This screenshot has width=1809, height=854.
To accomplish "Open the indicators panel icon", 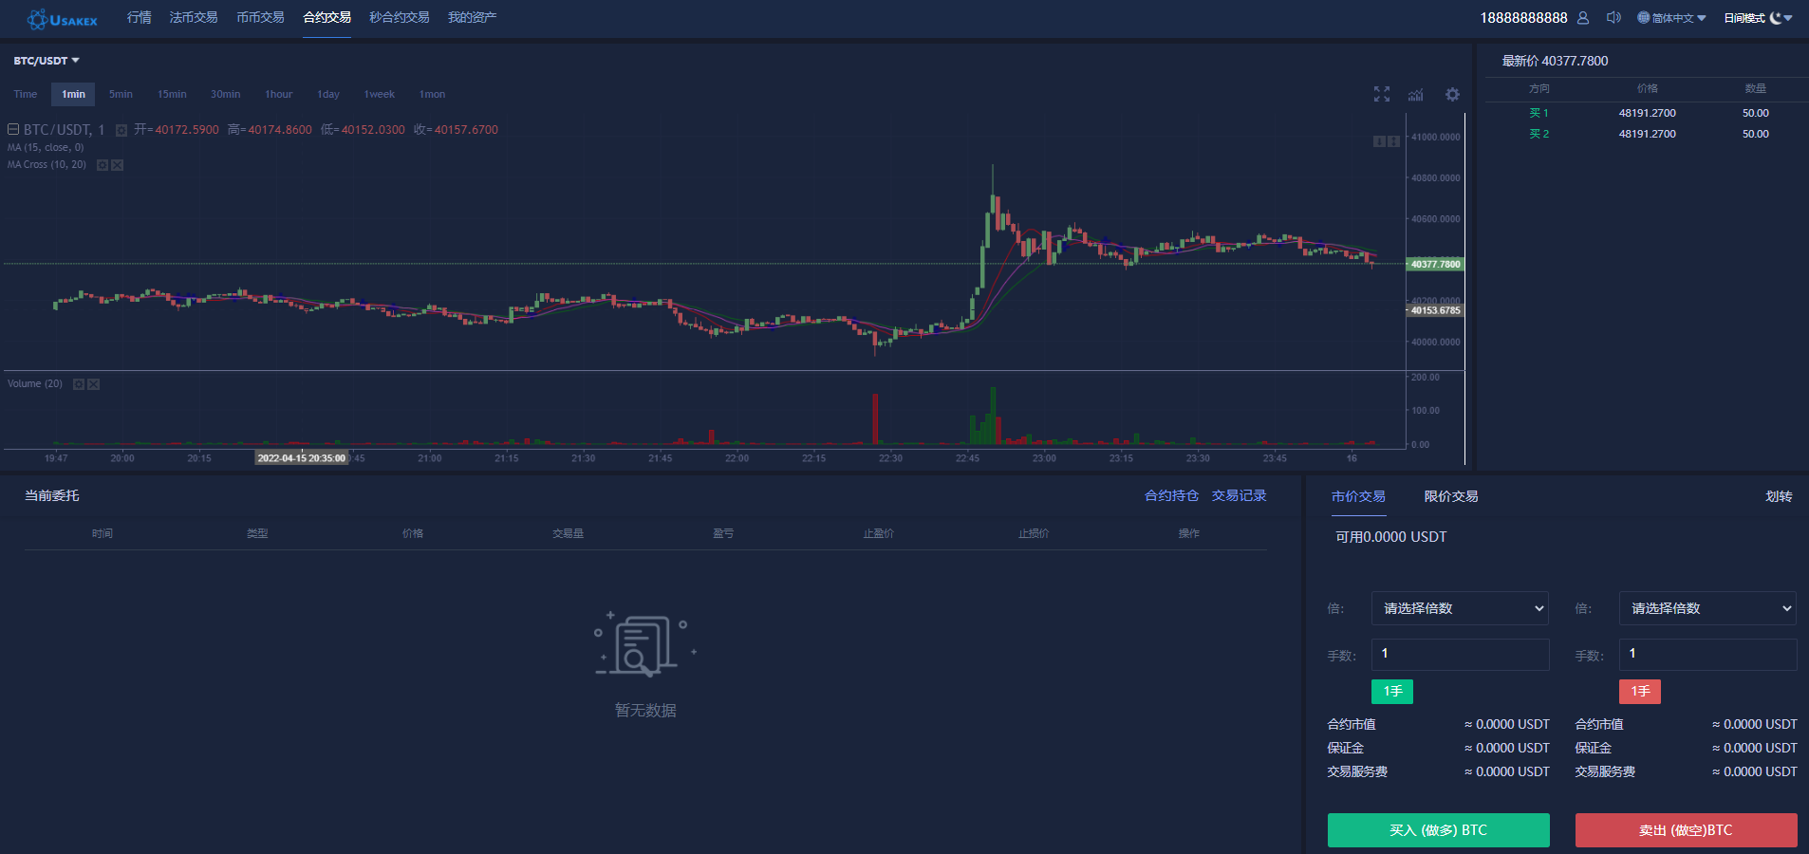I will (1415, 94).
